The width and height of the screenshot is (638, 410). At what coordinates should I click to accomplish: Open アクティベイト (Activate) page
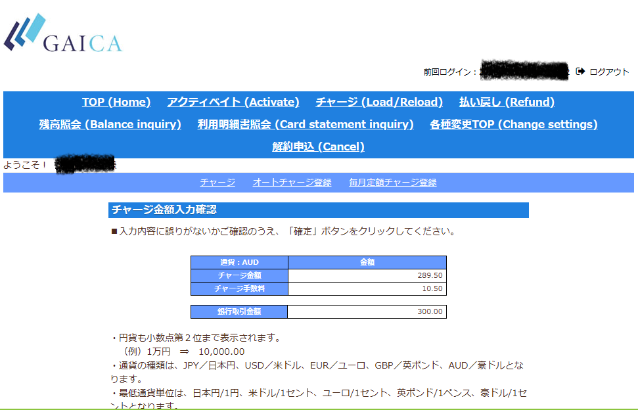point(233,102)
